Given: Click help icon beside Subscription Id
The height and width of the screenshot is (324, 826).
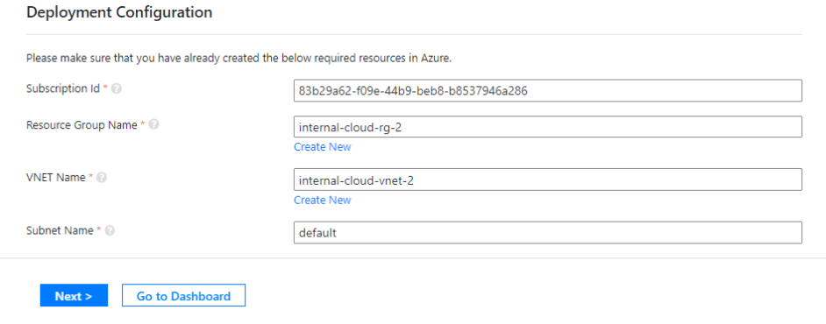Looking at the screenshot, I should [117, 89].
